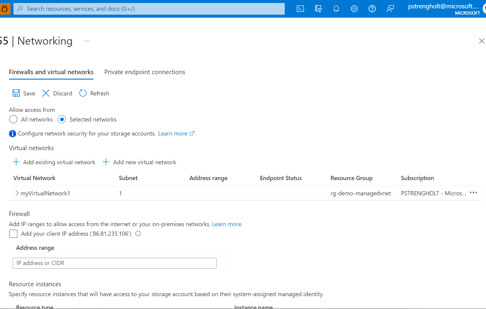Click Add existing virtual network
The height and width of the screenshot is (309, 486).
click(59, 162)
